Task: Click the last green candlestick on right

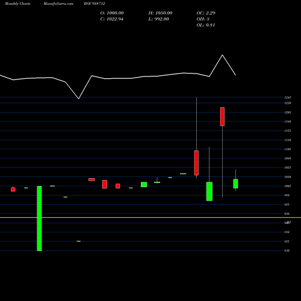Action: coord(235,184)
